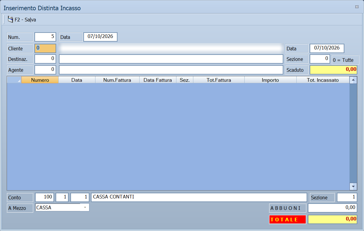Sort grid by Numero column header

coord(40,80)
